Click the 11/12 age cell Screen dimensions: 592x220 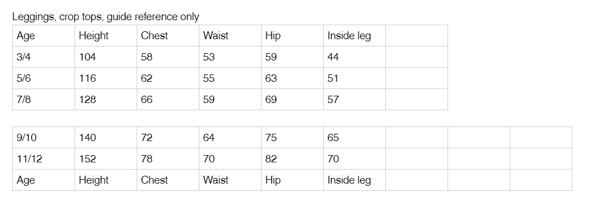tap(44, 158)
